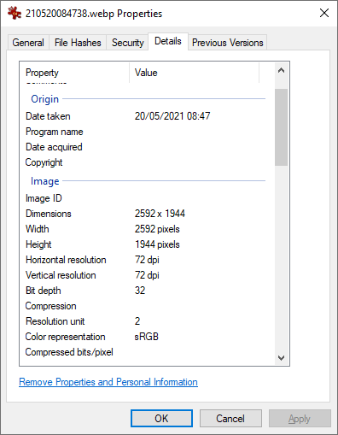Image resolution: width=338 pixels, height=435 pixels.
Task: Close the Properties dialog window
Action: (x=324, y=13)
